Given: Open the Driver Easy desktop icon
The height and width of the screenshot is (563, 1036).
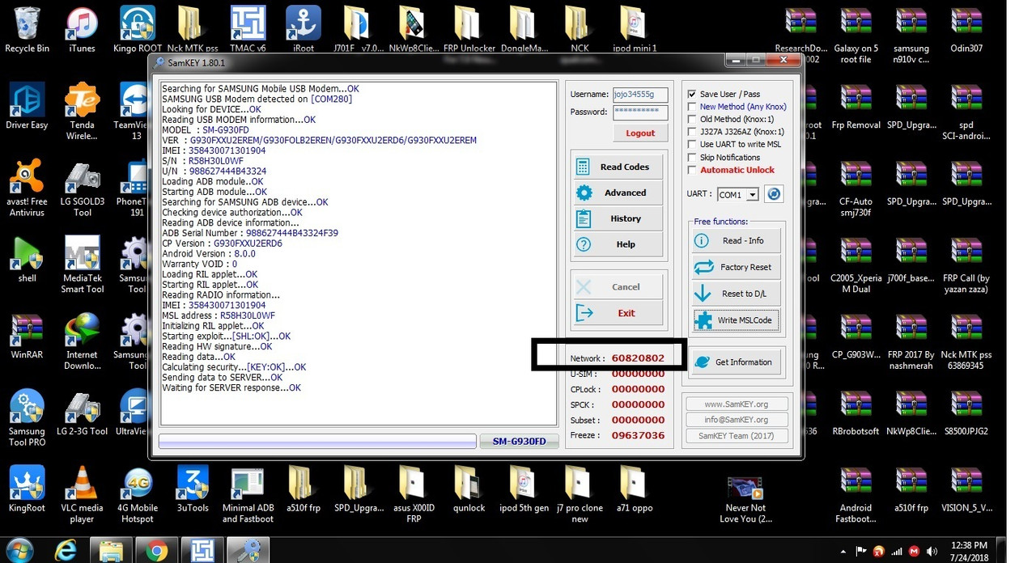Looking at the screenshot, I should [27, 106].
